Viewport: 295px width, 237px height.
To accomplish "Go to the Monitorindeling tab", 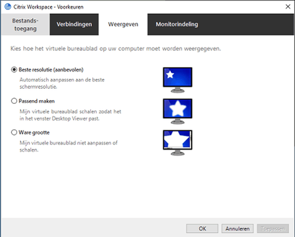I will 177,25.
